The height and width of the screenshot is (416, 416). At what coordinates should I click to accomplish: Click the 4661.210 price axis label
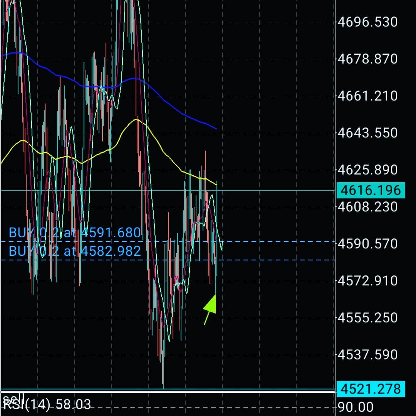[367, 96]
